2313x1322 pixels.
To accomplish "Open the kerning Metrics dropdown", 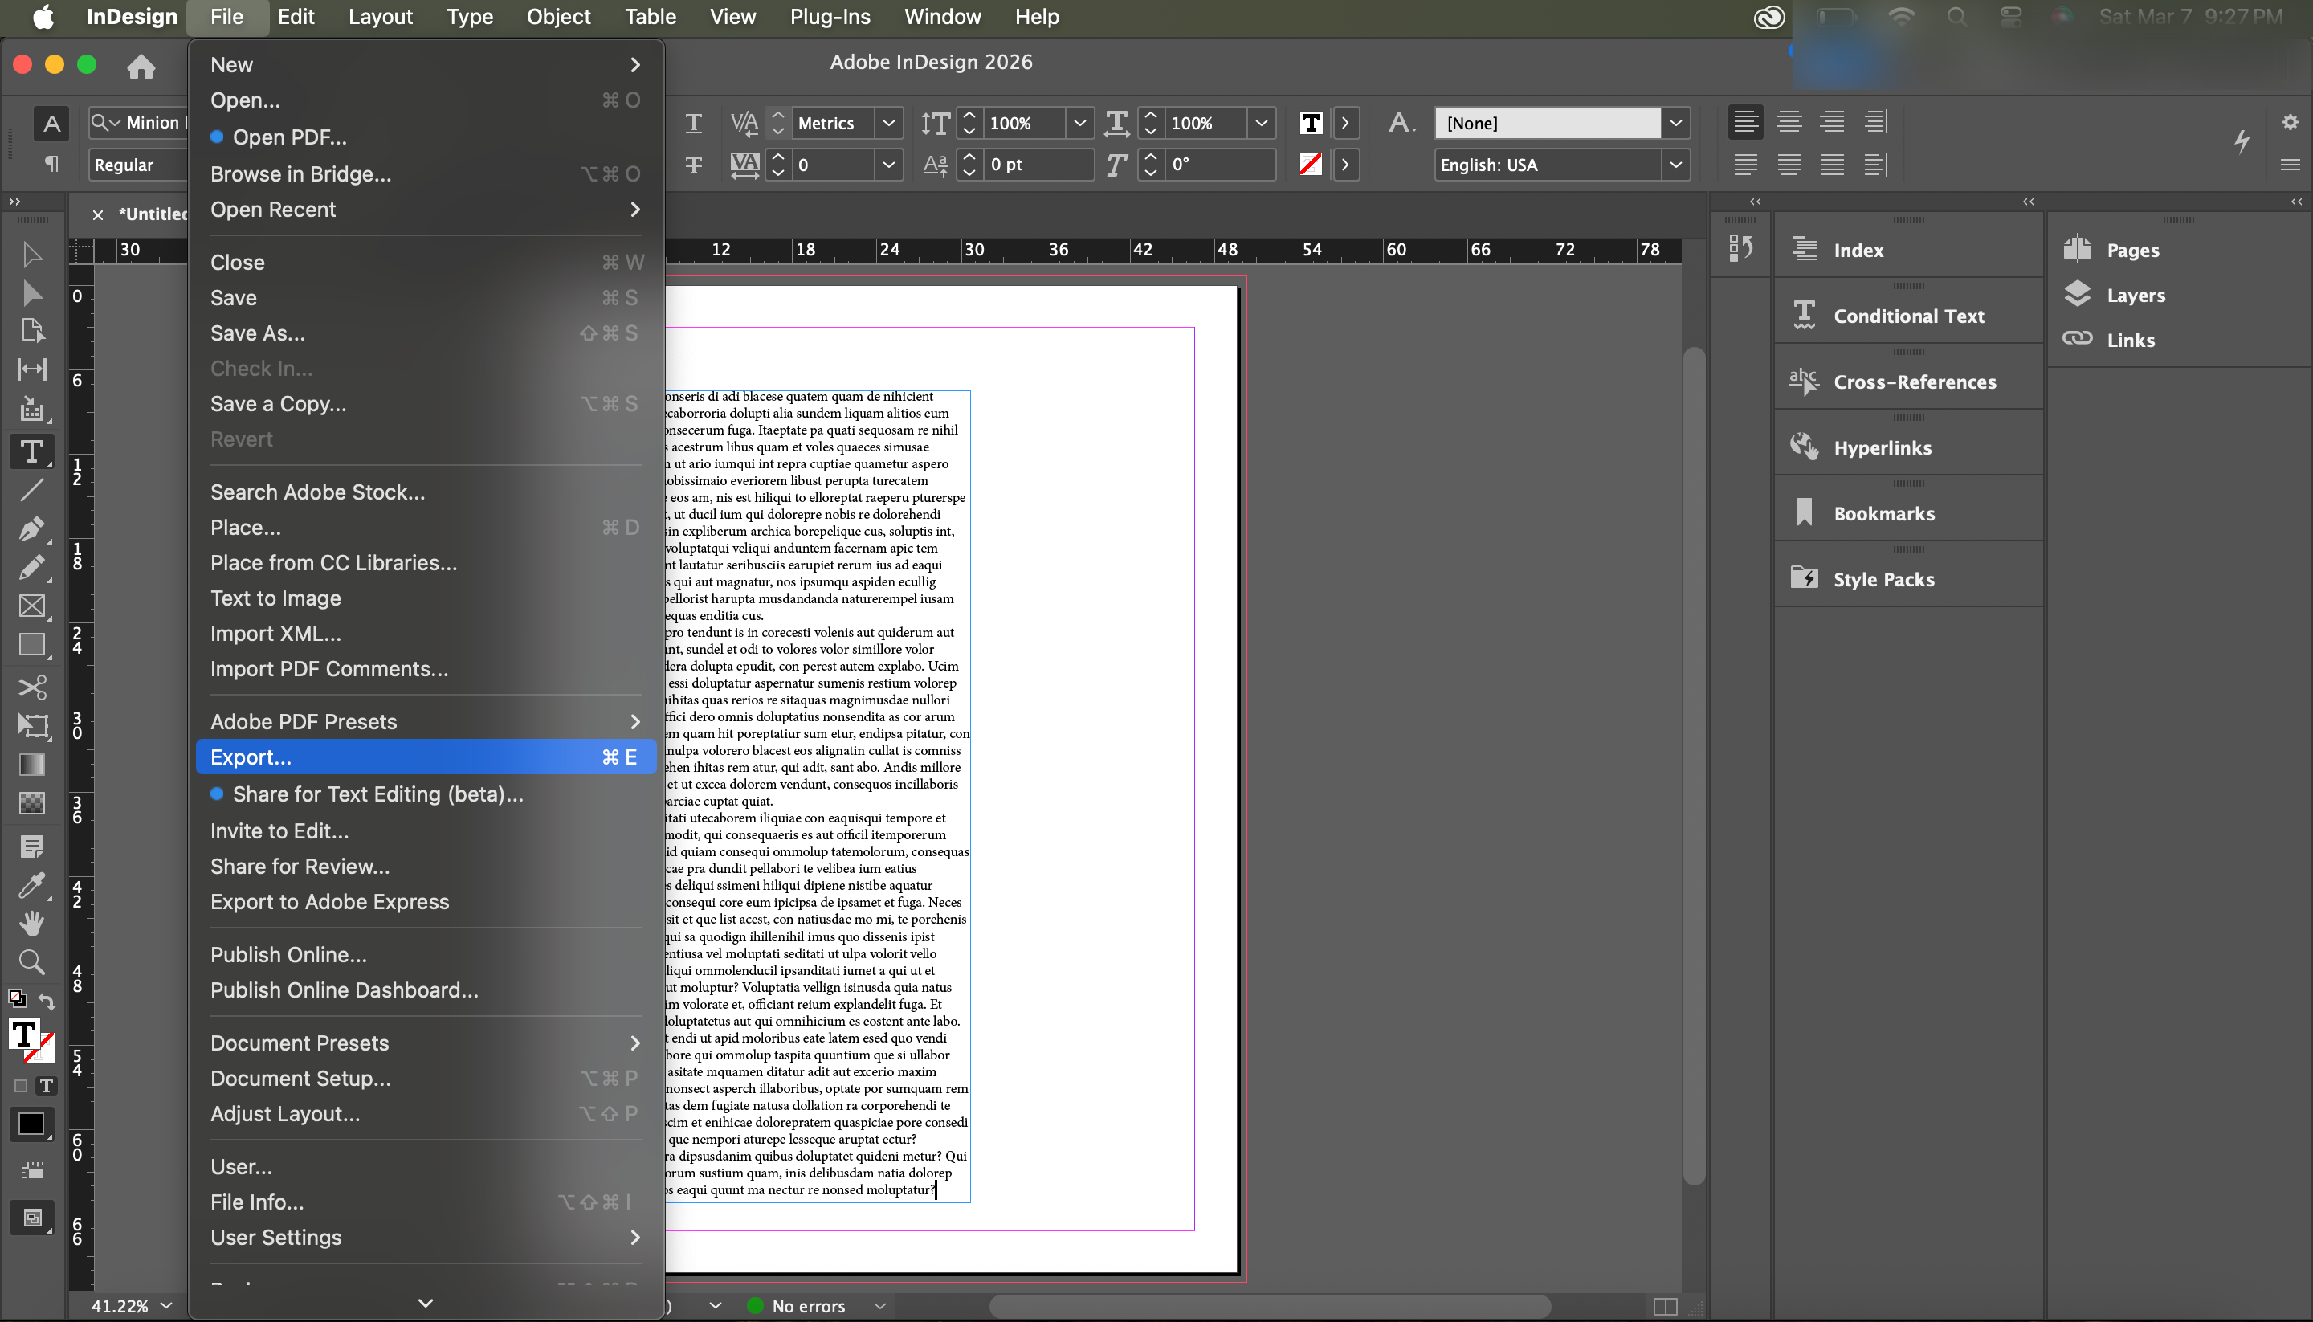I will point(889,123).
